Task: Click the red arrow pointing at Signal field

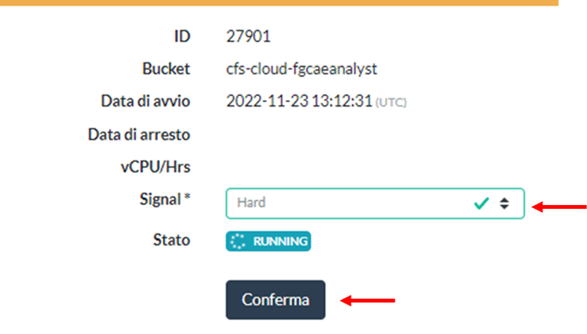Action: click(x=559, y=207)
